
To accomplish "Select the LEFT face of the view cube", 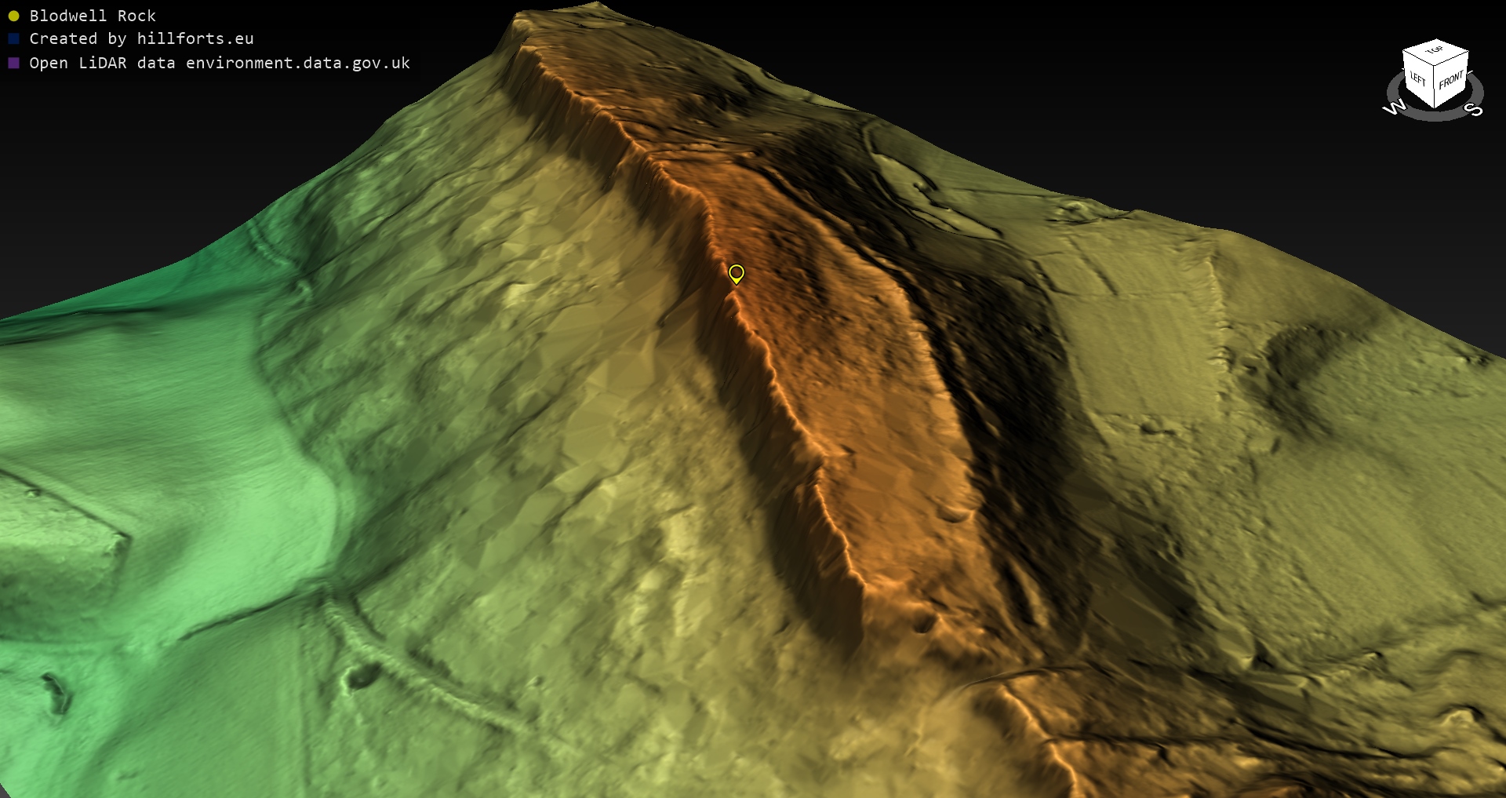I will [x=1418, y=78].
